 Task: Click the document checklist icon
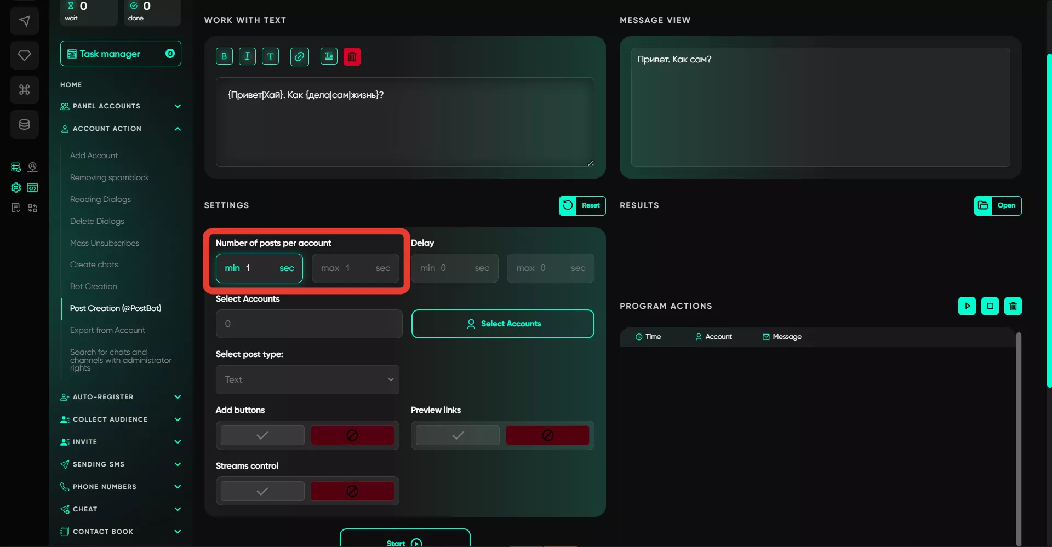pos(16,208)
